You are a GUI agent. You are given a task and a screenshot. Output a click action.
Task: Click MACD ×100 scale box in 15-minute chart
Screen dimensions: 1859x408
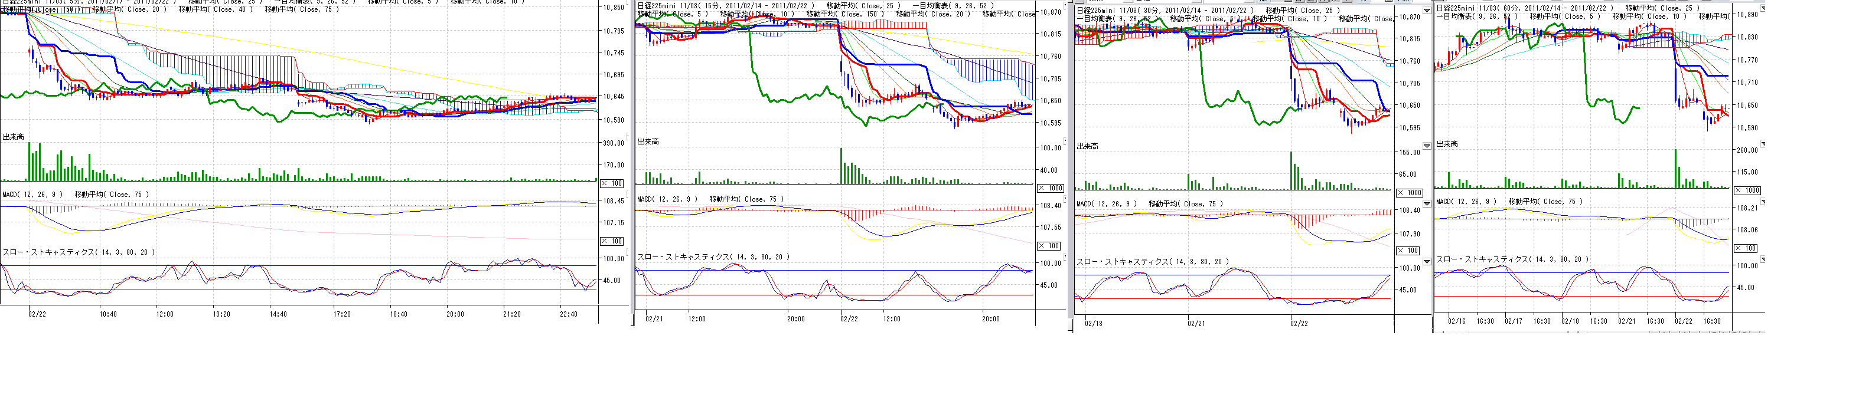coord(1050,246)
